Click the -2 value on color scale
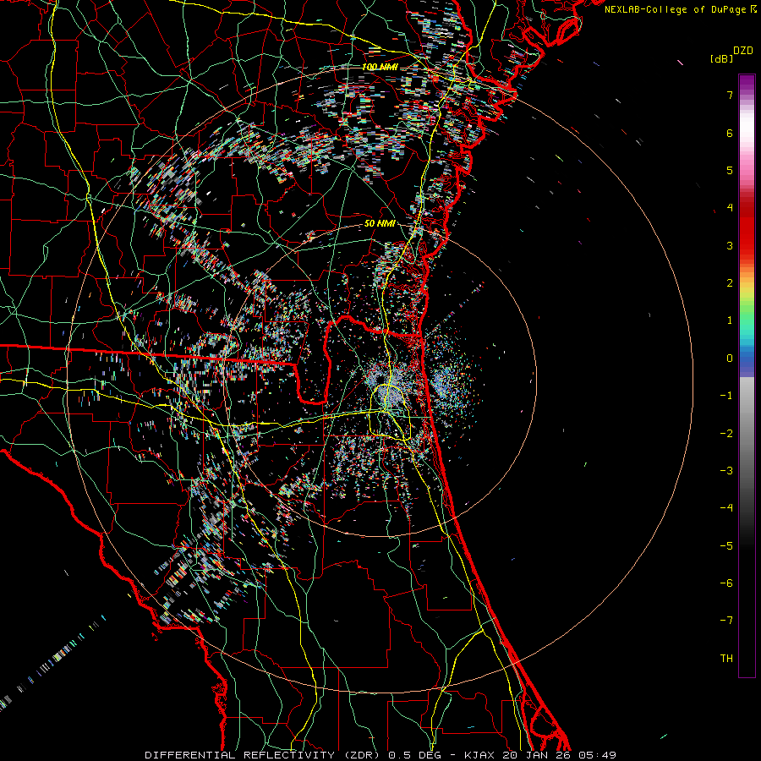Image resolution: width=761 pixels, height=761 pixels. [726, 434]
